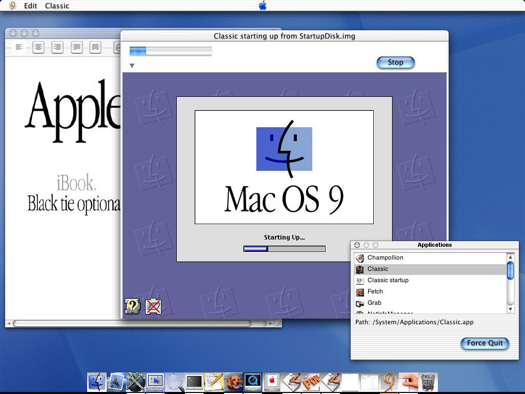Select Champollion in the Applications list
Viewport: 525px width, 394px height.
click(430, 258)
